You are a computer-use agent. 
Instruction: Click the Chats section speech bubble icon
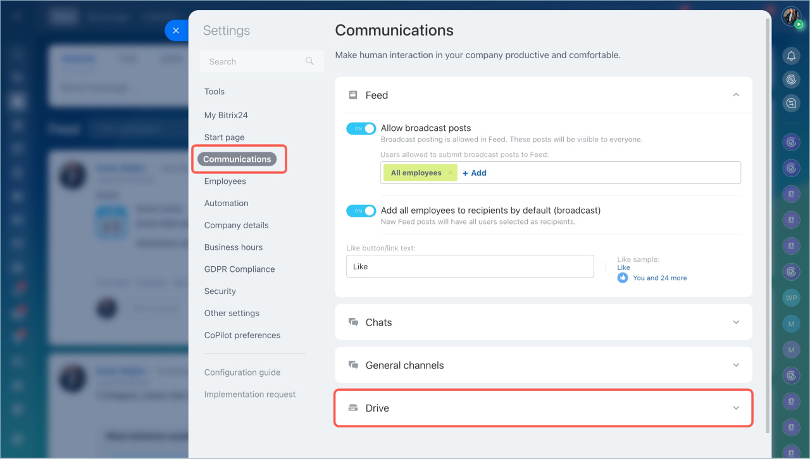(x=353, y=322)
